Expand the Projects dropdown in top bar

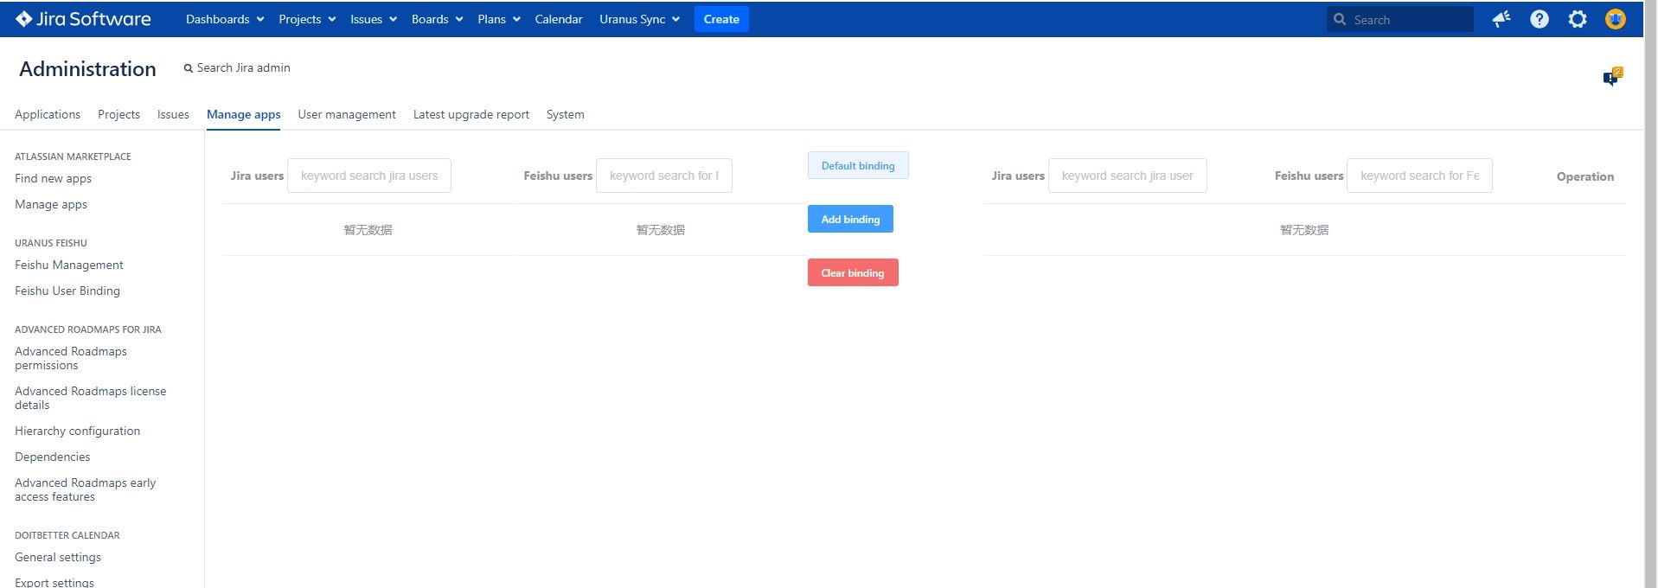[x=307, y=19]
